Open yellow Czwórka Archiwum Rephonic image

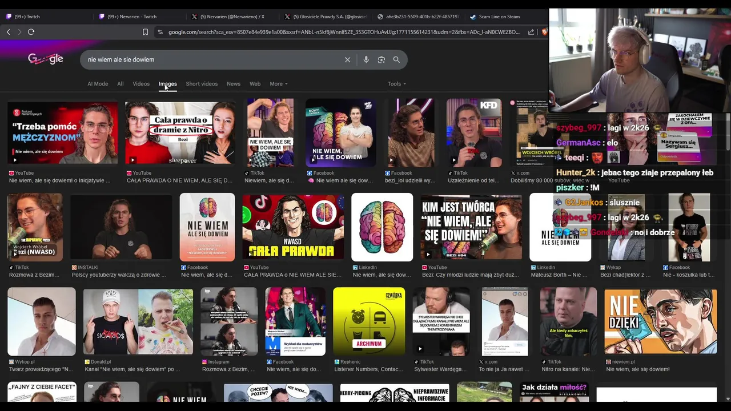tap(369, 321)
